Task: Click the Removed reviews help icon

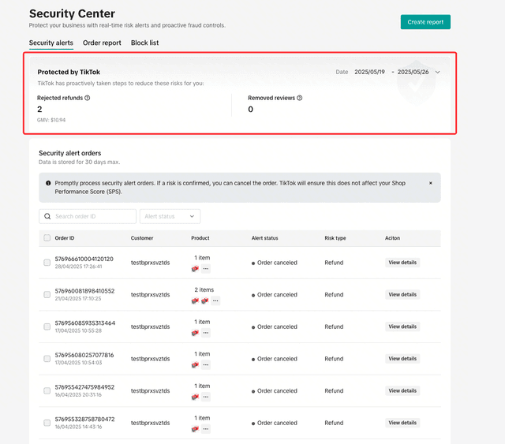Action: [300, 98]
